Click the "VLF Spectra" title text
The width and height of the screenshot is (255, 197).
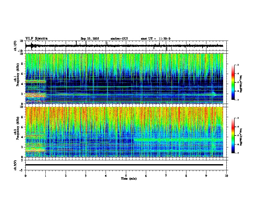click(36, 39)
